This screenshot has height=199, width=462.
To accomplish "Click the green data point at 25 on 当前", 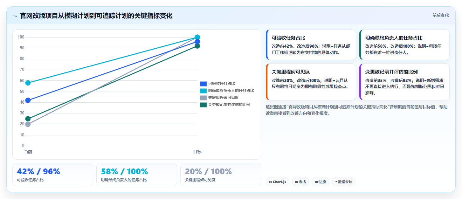I will pos(28,119).
